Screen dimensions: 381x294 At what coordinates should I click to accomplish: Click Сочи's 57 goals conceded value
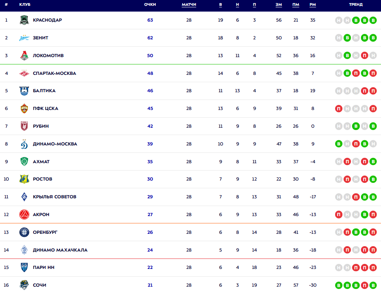tap(296, 285)
